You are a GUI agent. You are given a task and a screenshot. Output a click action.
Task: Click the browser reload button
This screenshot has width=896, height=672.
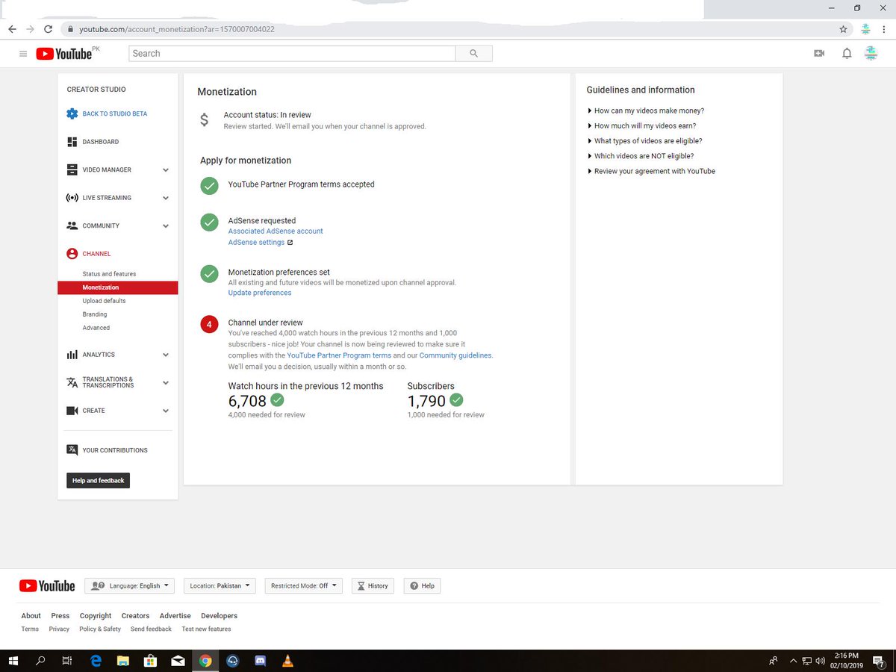[x=49, y=29]
